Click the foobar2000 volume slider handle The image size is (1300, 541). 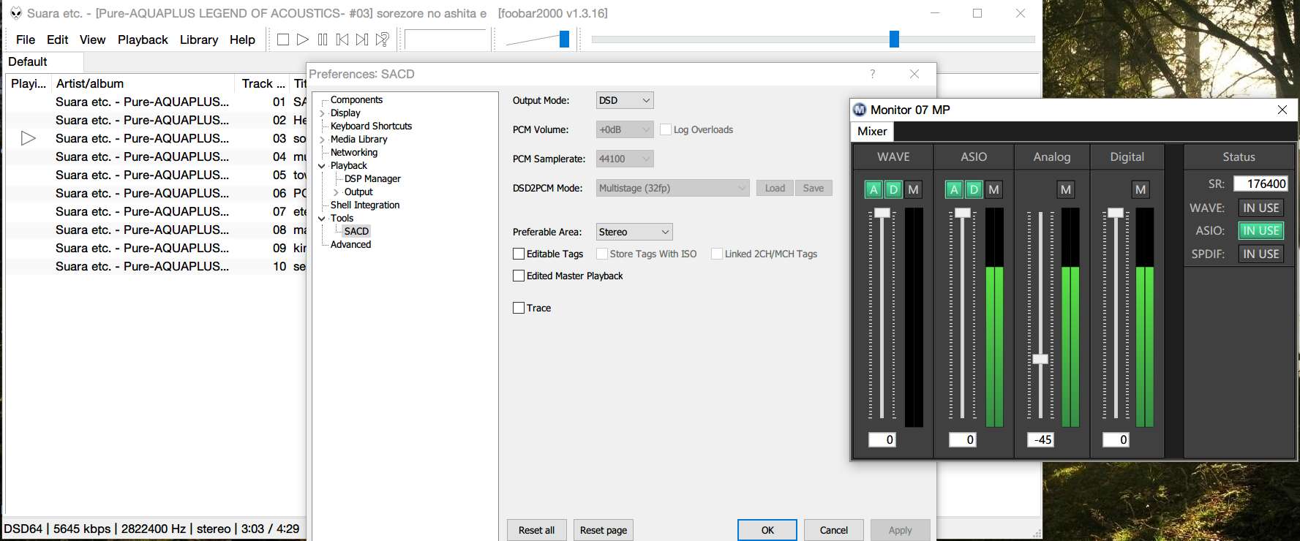pos(564,39)
